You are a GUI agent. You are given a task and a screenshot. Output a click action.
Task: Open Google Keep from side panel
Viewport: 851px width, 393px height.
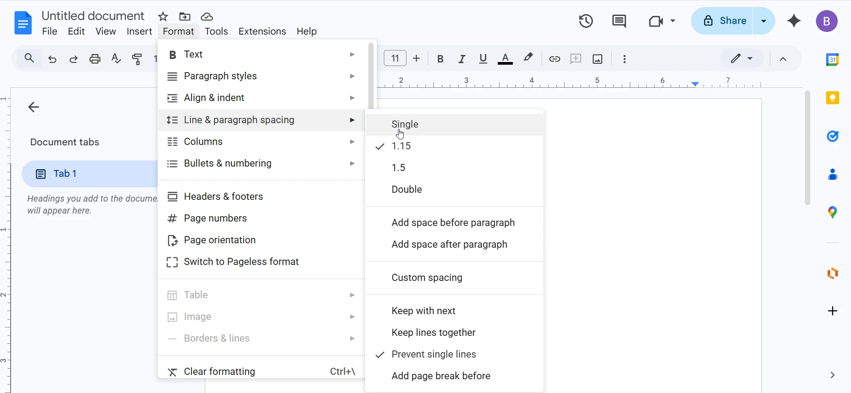832,98
